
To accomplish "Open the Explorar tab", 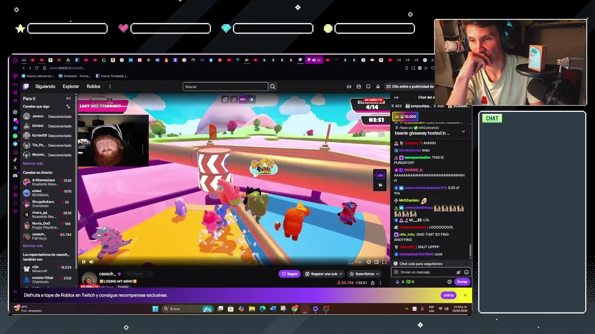I will pyautogui.click(x=71, y=86).
